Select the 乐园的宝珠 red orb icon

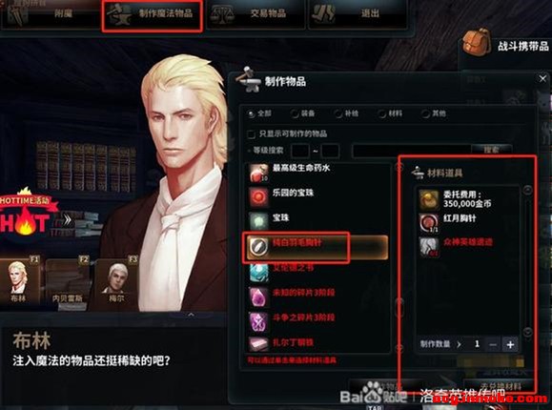pos(258,196)
